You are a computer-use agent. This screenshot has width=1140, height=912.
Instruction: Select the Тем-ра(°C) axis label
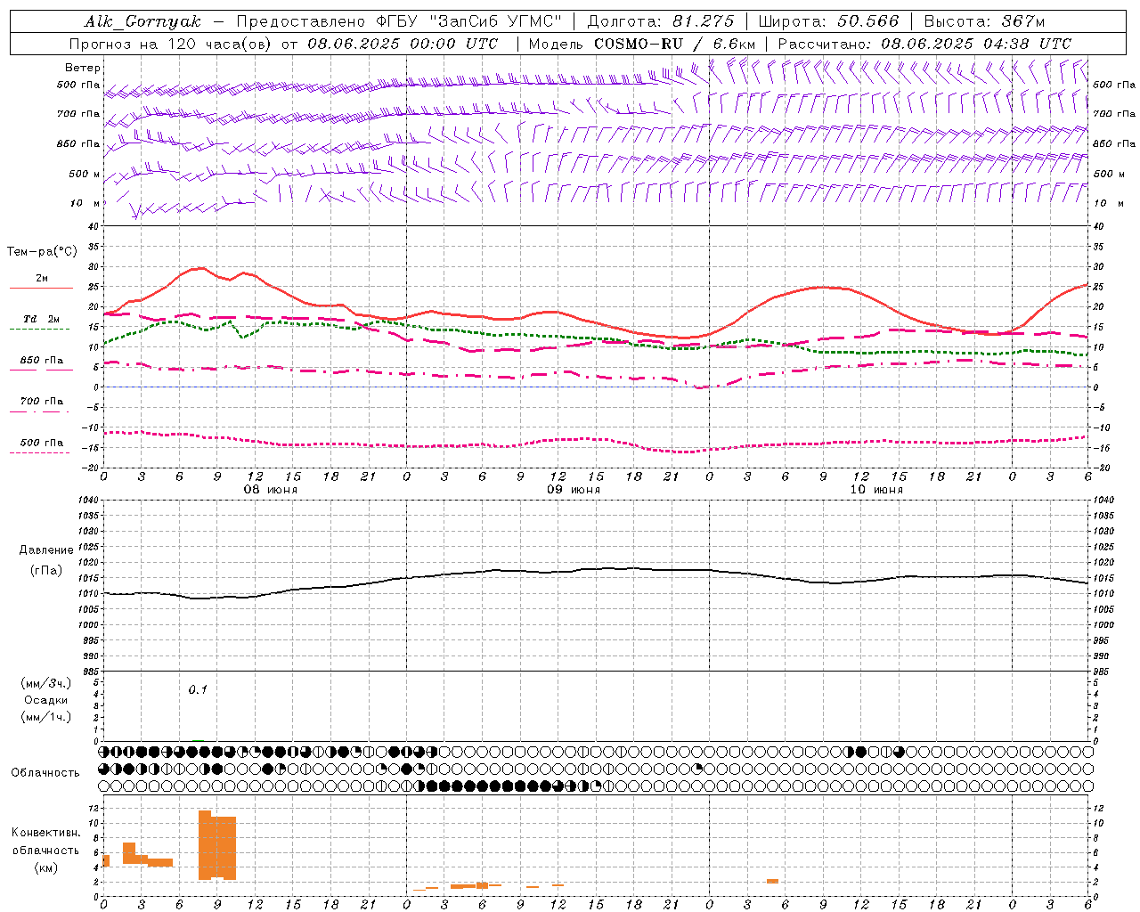(x=42, y=252)
